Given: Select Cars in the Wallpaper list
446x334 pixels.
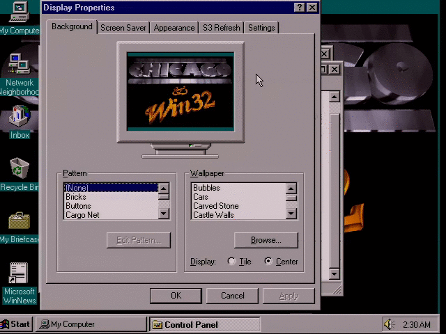Looking at the screenshot, I should coord(238,197).
